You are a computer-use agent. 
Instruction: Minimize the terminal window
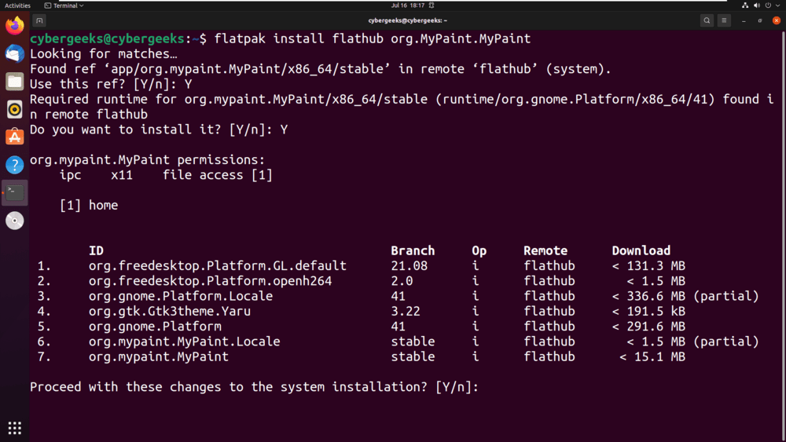[744, 20]
